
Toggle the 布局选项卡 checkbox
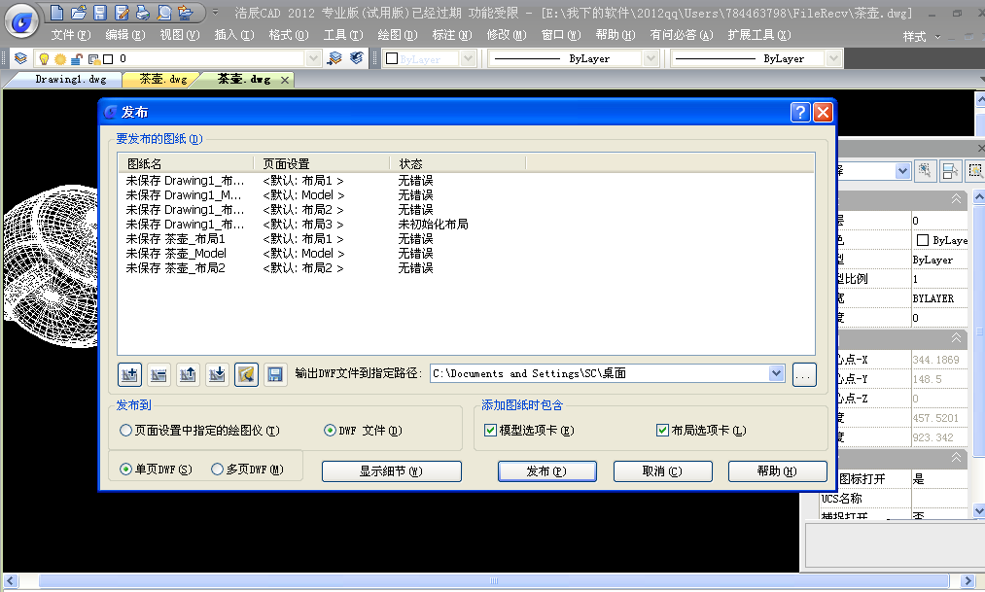click(663, 431)
